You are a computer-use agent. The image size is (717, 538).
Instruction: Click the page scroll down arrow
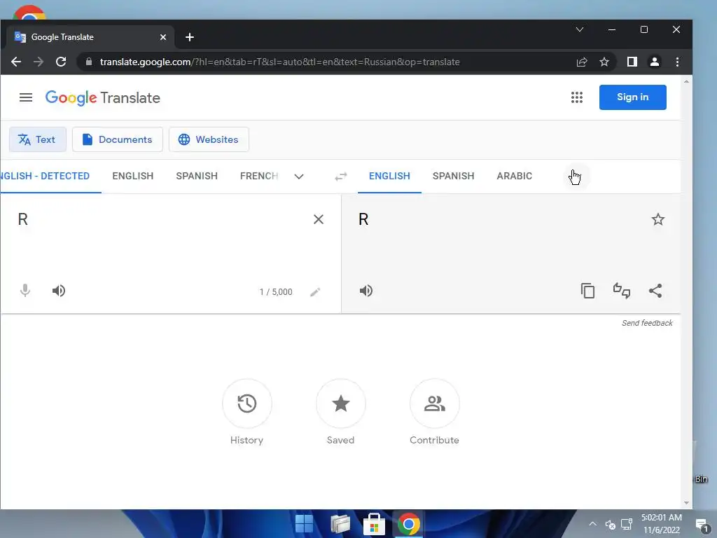click(686, 503)
